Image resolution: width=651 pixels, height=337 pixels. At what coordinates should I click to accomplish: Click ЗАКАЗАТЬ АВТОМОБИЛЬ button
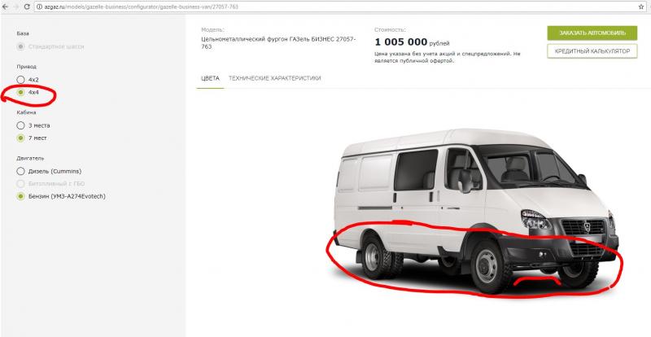592,33
